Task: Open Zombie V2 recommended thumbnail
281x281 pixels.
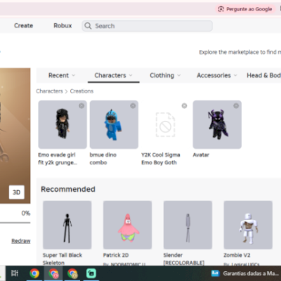Action: (x=248, y=225)
